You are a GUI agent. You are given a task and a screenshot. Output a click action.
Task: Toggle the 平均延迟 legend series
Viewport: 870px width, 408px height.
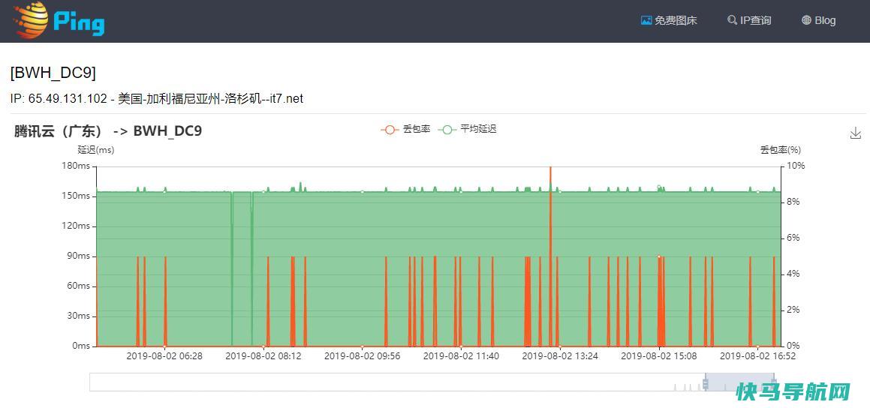coord(467,129)
